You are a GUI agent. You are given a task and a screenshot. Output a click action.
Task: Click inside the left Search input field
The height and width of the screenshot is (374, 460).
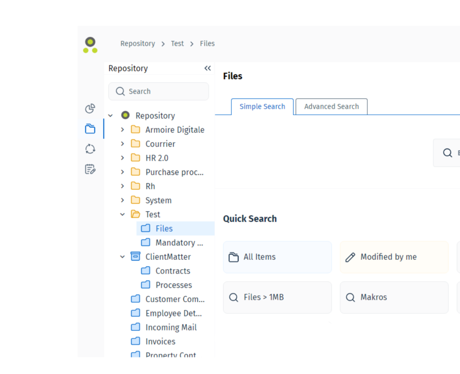tap(159, 91)
